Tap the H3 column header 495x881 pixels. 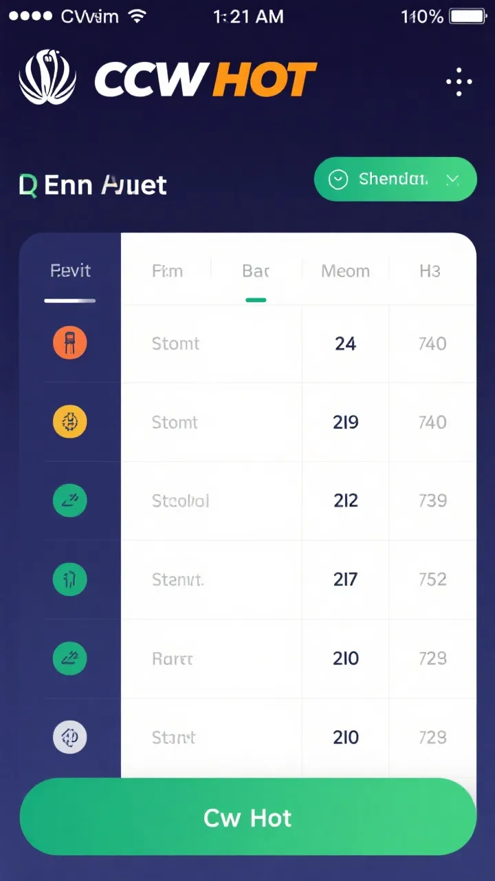[430, 271]
